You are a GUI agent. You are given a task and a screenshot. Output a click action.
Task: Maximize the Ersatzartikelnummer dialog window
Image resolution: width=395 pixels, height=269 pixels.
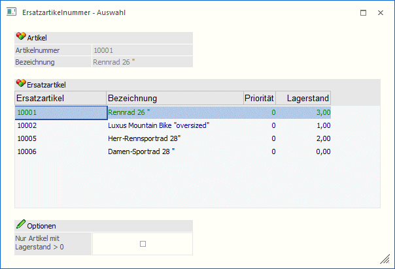pyautogui.click(x=363, y=12)
